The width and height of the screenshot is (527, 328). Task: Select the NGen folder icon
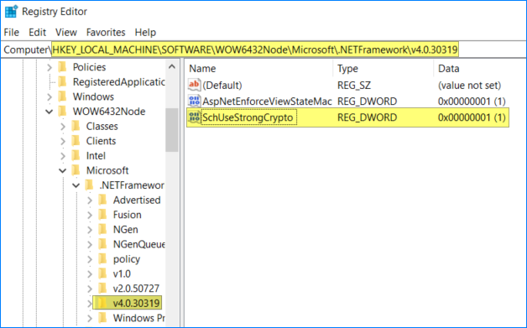click(103, 230)
